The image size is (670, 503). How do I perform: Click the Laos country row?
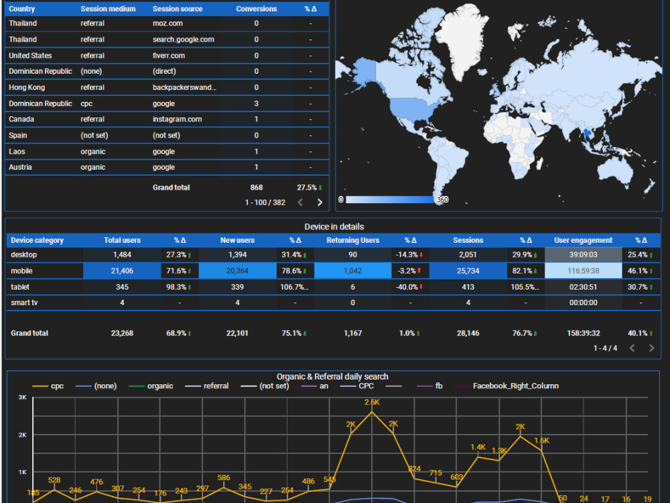[x=167, y=152]
